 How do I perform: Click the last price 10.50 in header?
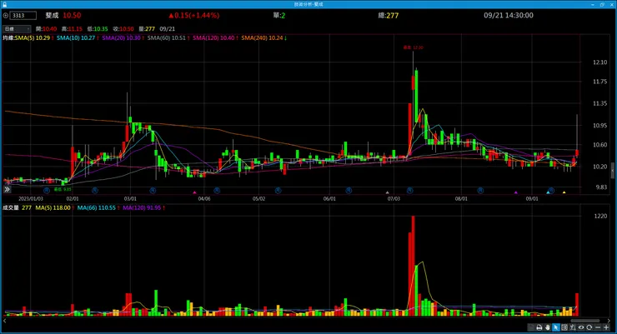coord(72,15)
